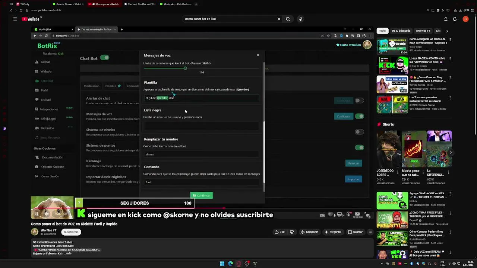
Task: Select the De tu búsqueda chip
Action: click(x=401, y=31)
